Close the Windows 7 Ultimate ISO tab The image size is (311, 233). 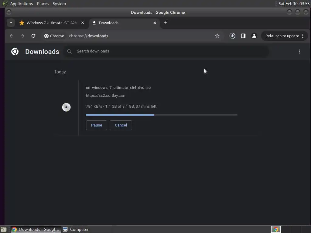pos(83,23)
